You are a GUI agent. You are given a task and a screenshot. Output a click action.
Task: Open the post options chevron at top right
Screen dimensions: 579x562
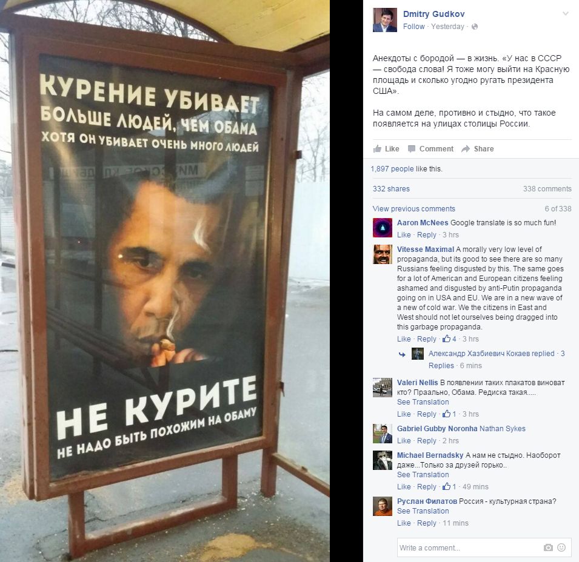(x=565, y=14)
